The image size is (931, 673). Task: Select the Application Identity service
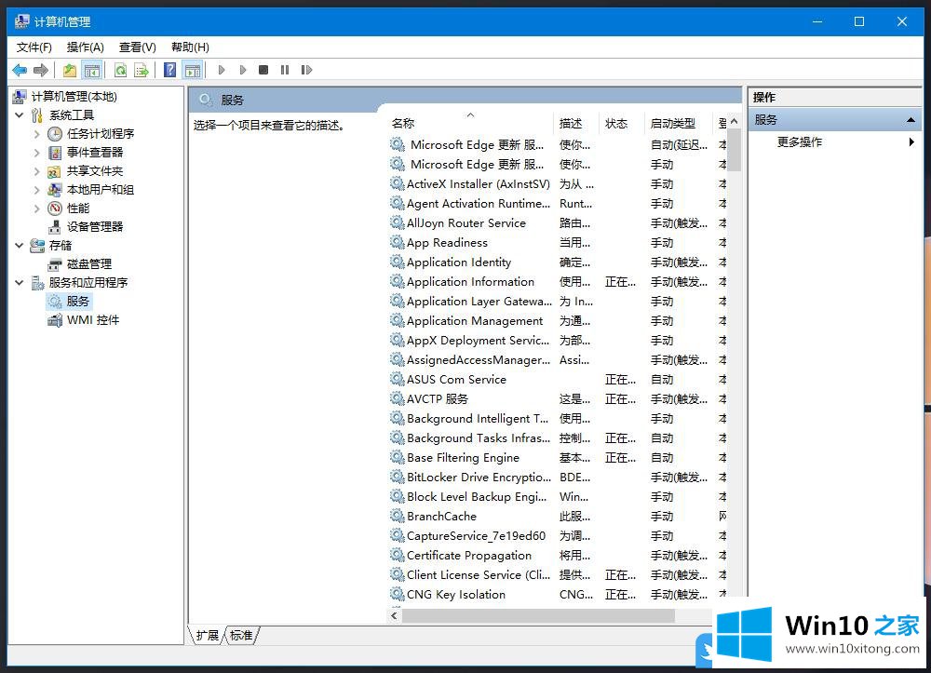[459, 262]
